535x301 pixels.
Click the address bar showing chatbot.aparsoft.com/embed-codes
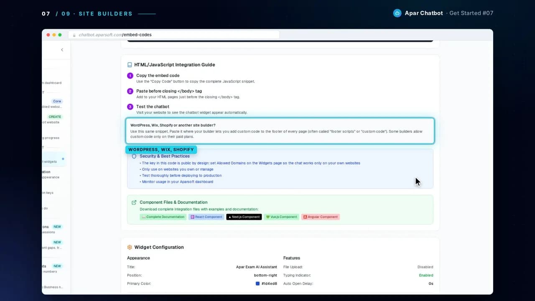173,35
